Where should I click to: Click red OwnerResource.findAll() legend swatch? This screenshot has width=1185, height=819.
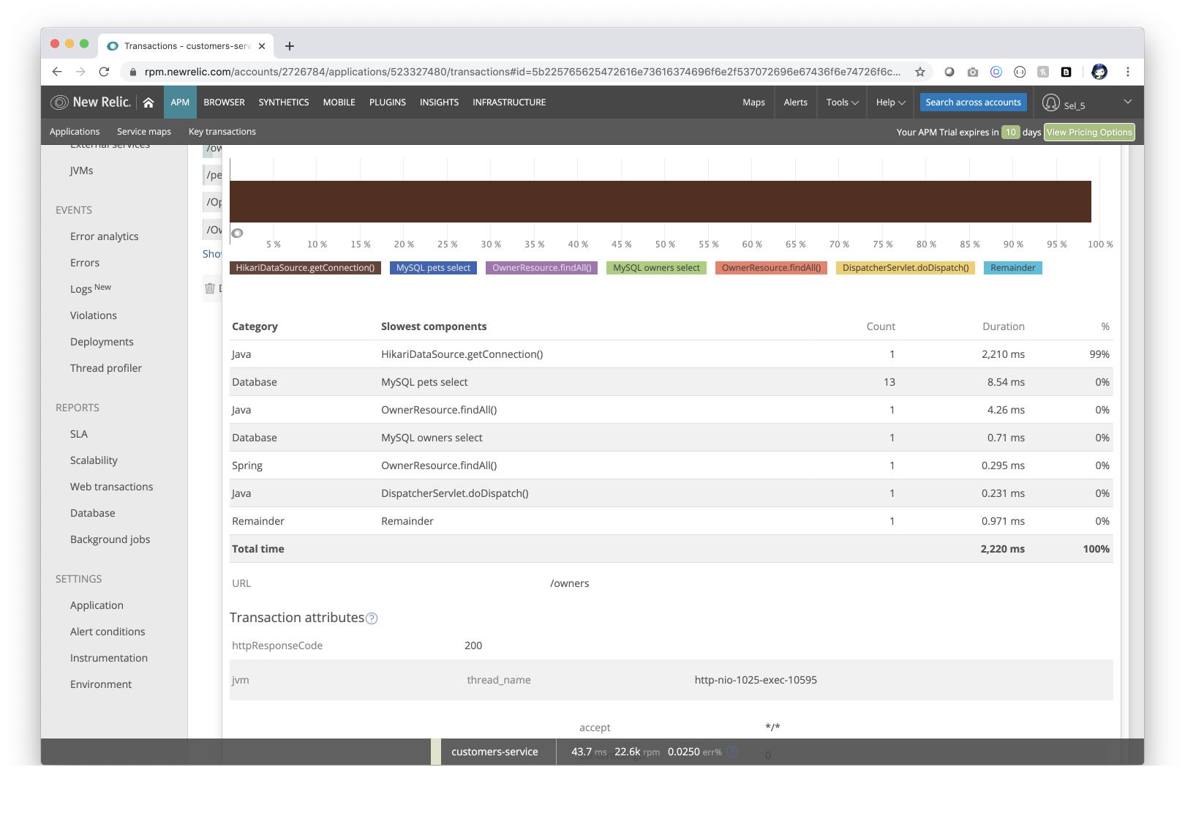[771, 268]
